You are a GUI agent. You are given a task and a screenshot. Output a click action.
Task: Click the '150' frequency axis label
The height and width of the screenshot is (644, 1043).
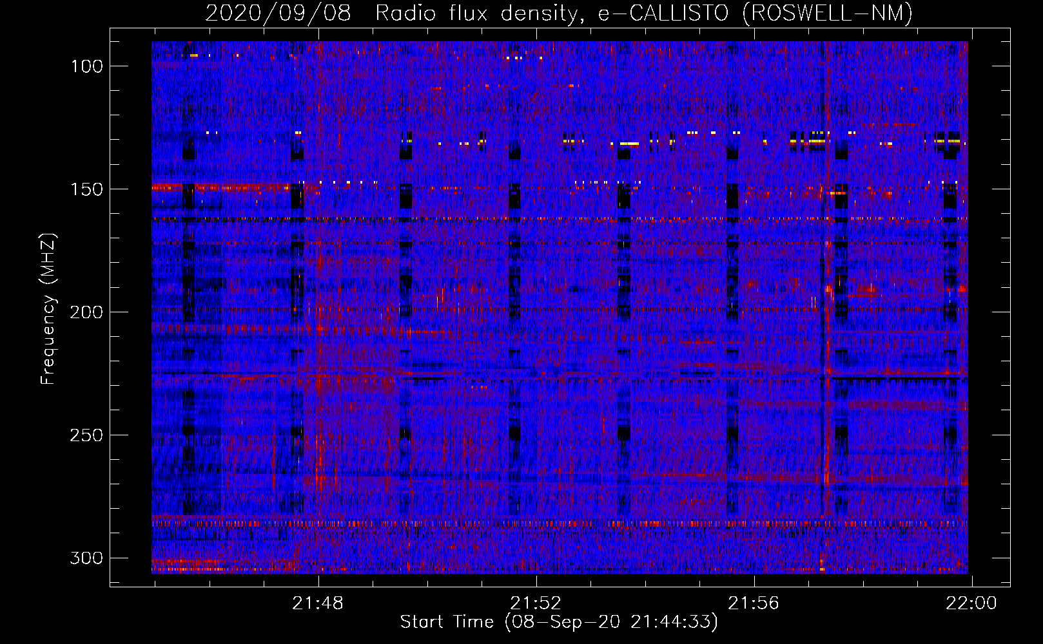click(86, 189)
